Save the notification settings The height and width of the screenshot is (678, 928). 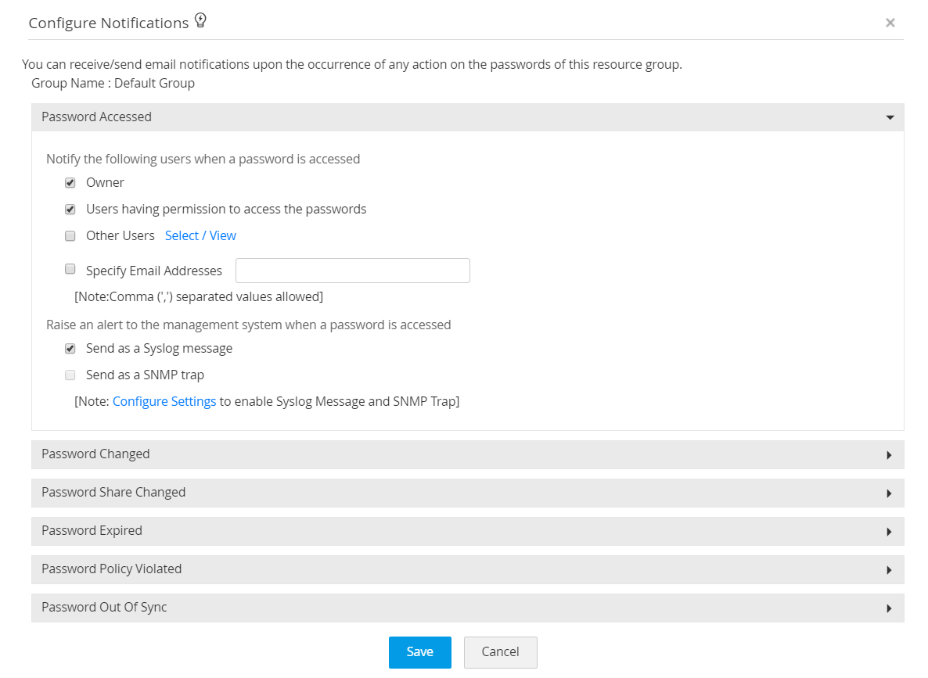click(x=419, y=652)
